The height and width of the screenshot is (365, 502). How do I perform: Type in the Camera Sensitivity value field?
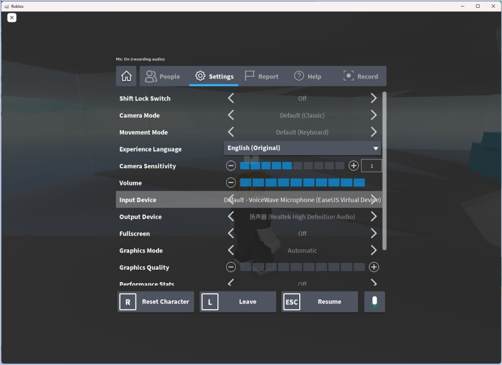click(x=371, y=166)
